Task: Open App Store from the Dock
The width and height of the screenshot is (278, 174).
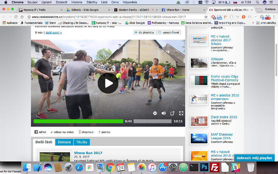Action: click(162, 167)
